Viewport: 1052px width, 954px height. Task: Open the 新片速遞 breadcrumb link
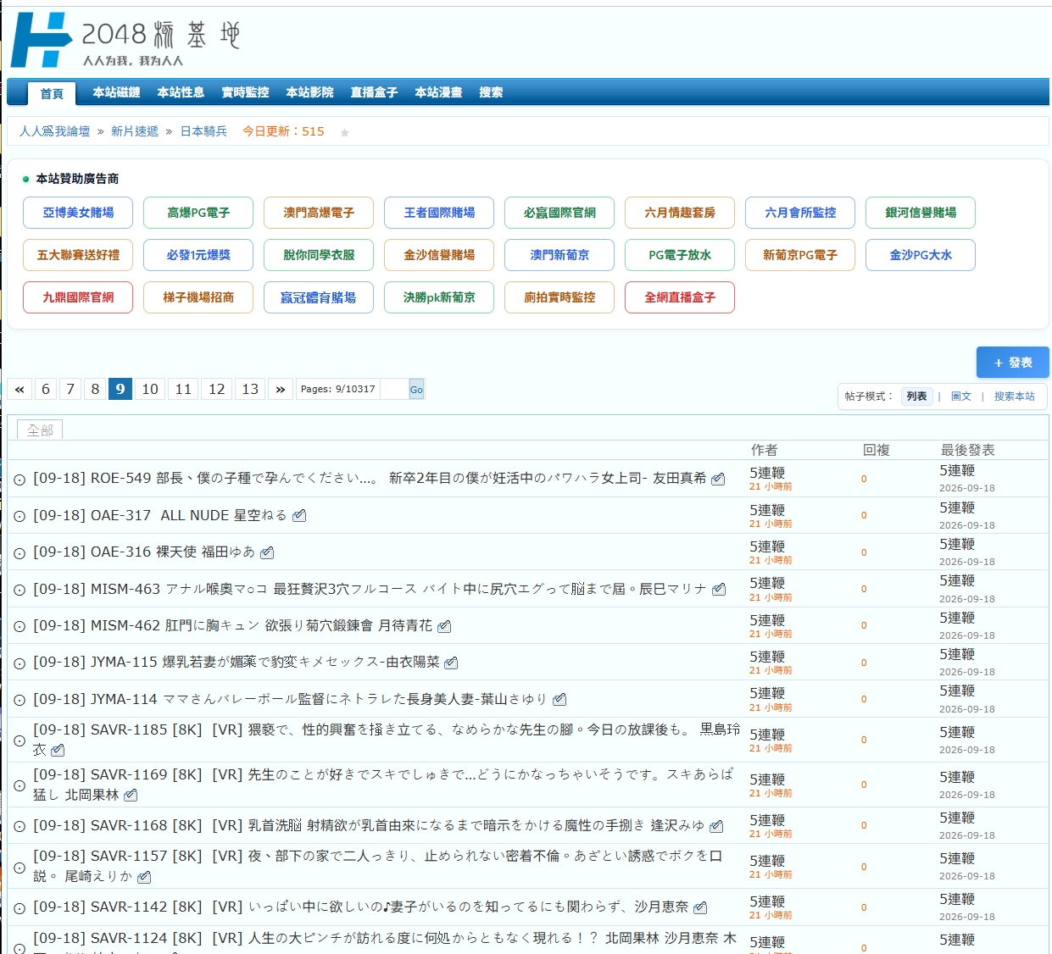(x=135, y=131)
